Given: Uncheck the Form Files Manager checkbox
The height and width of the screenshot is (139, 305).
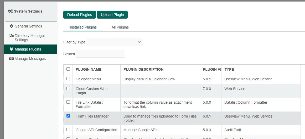Looking at the screenshot, I should coord(68,116).
